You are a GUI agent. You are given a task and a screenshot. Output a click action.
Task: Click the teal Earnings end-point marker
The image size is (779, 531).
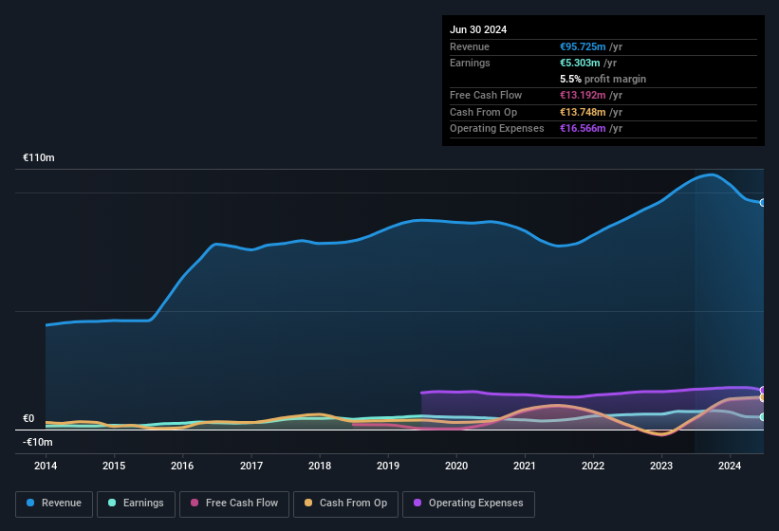(x=763, y=417)
